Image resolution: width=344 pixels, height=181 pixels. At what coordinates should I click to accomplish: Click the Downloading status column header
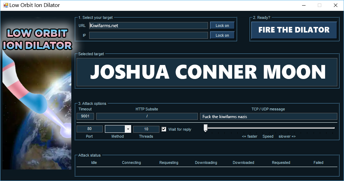pos(206,162)
